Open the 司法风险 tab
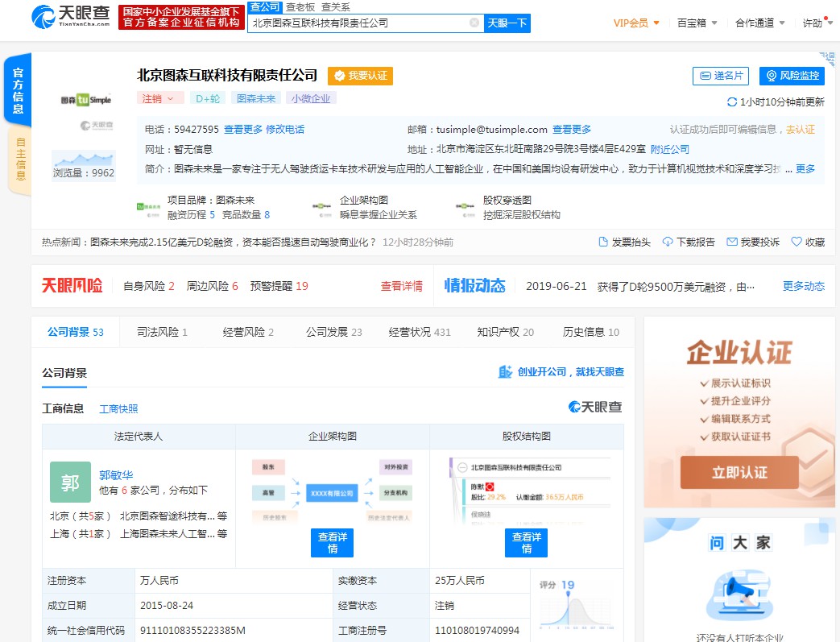Image resolution: width=840 pixels, height=642 pixels. [163, 332]
